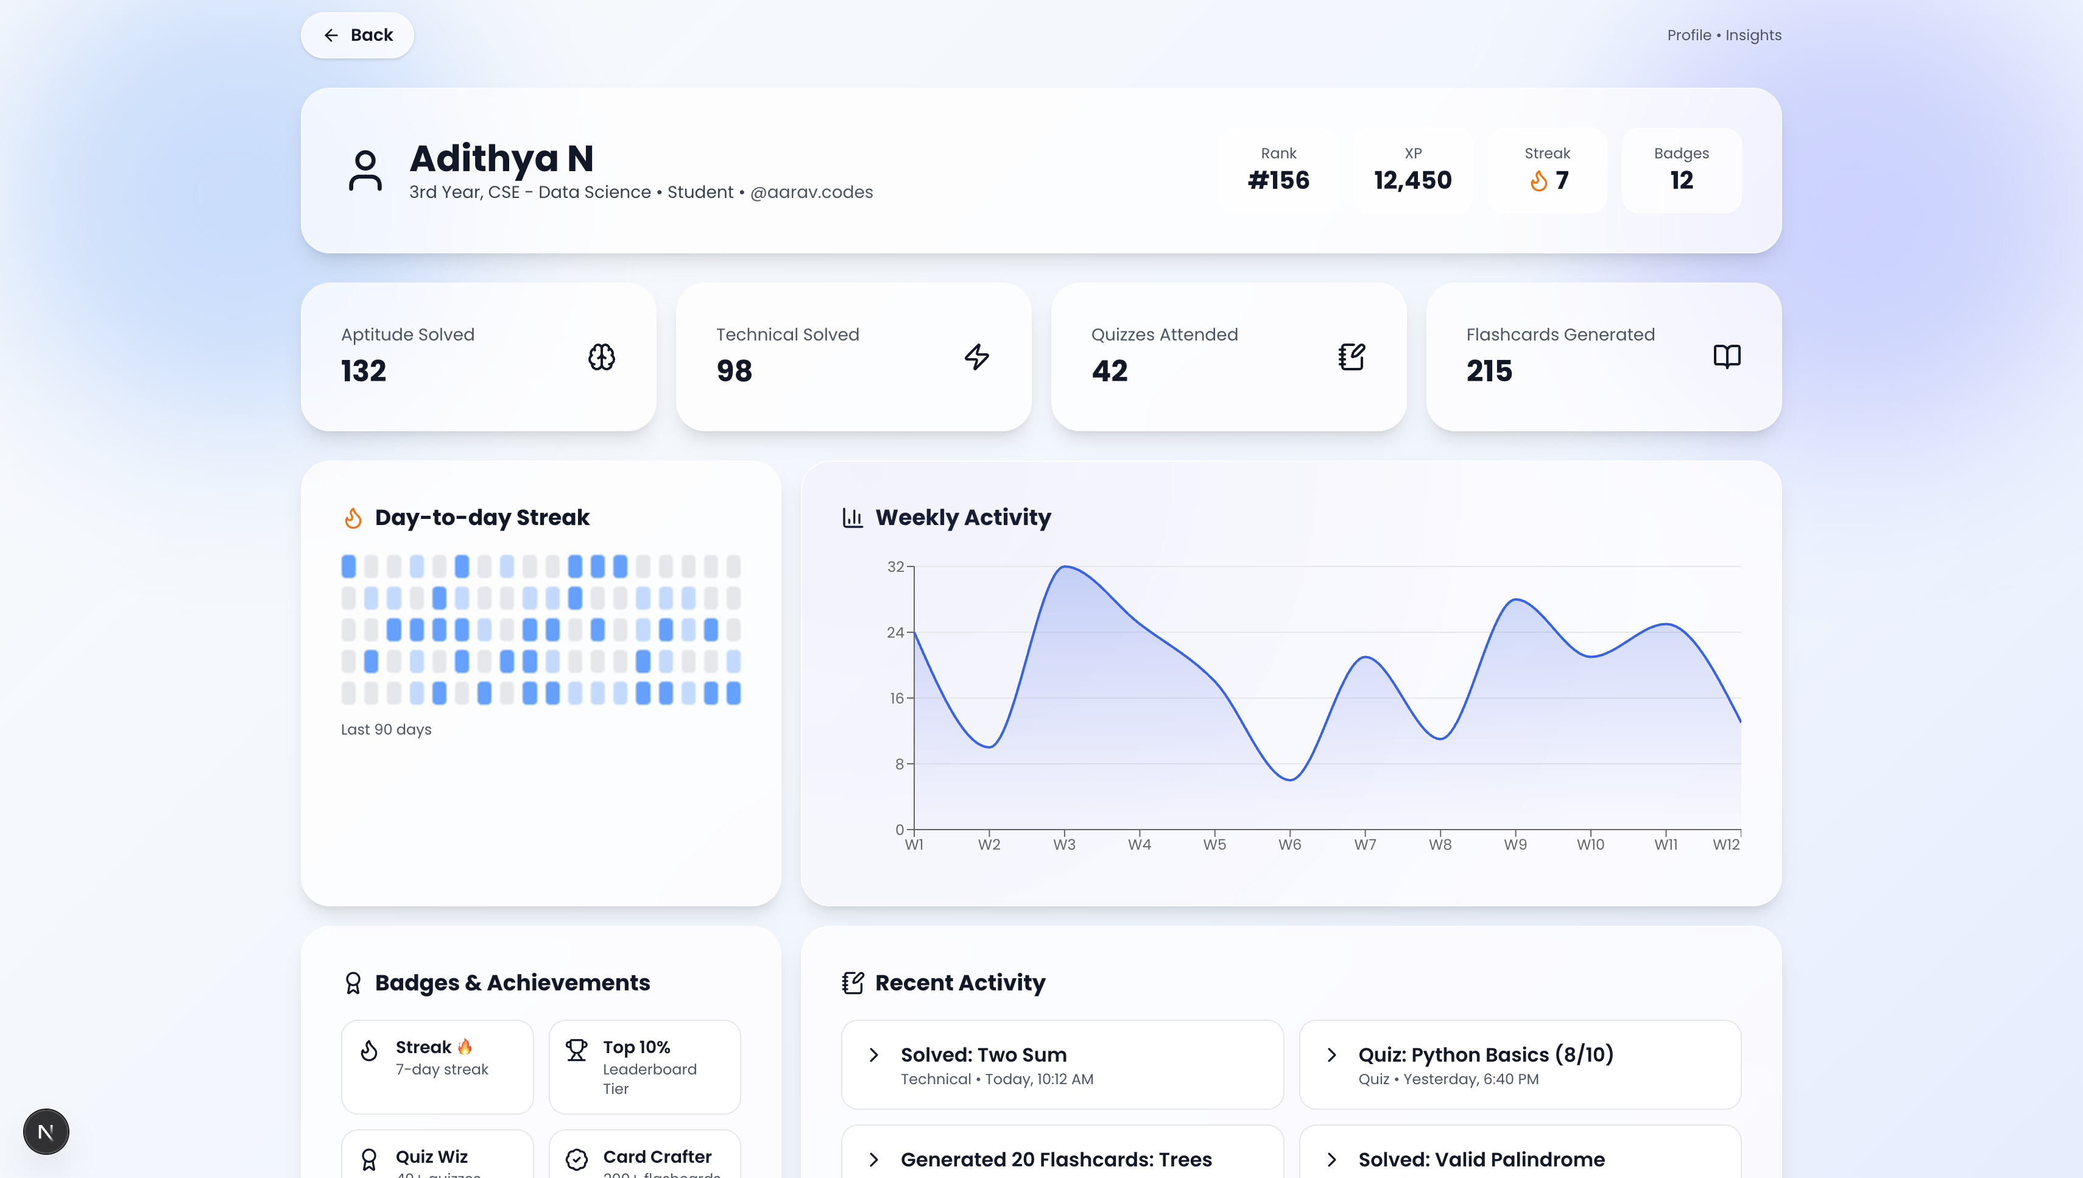Expand the Generated 20 Flashcards: Trees chevron
Image resolution: width=2083 pixels, height=1178 pixels.
coord(873,1159)
